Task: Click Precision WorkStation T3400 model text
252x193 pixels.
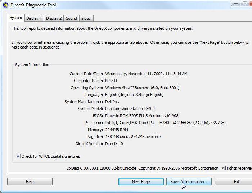Action: 130,109
